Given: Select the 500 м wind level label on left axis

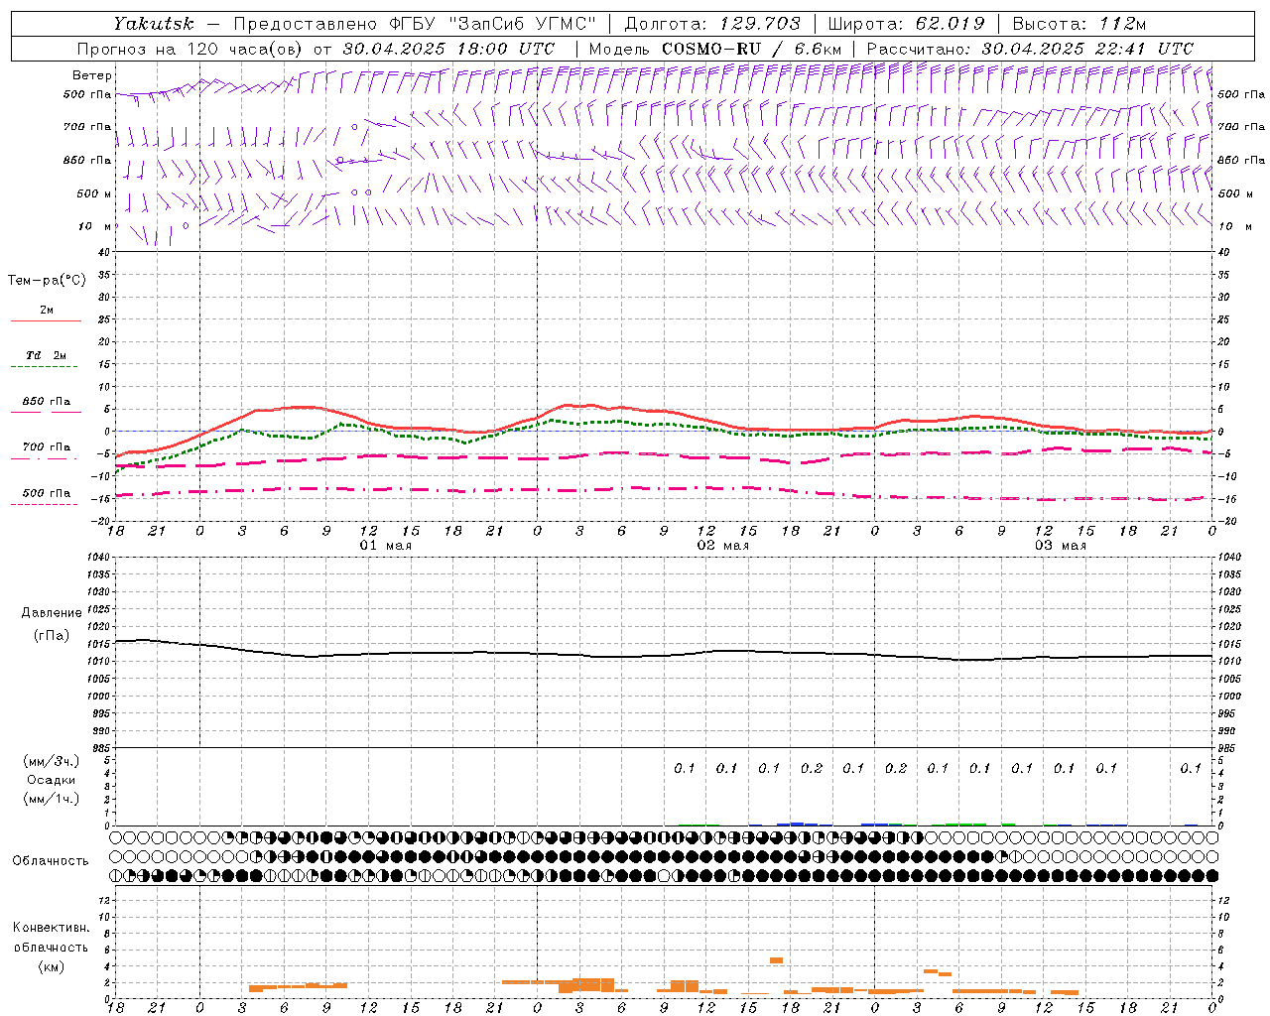Looking at the screenshot, I should [x=94, y=193].
